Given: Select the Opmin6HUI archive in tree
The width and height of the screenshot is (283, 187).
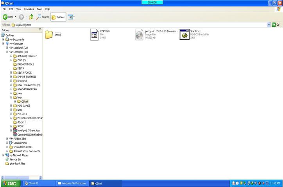Looking at the screenshot, I should coord(30,134).
